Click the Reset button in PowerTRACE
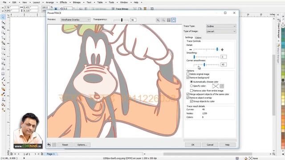 (x=65, y=145)
